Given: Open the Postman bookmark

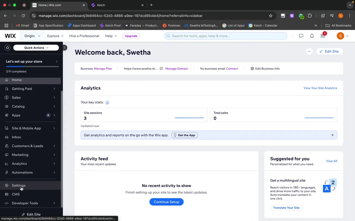Looking at the screenshot, I should pyautogui.click(x=171, y=25).
